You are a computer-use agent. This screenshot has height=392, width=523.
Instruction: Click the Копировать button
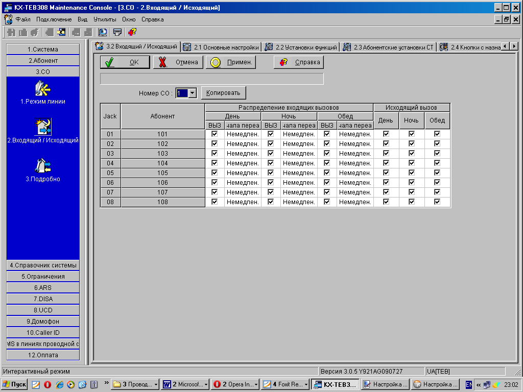tap(224, 93)
